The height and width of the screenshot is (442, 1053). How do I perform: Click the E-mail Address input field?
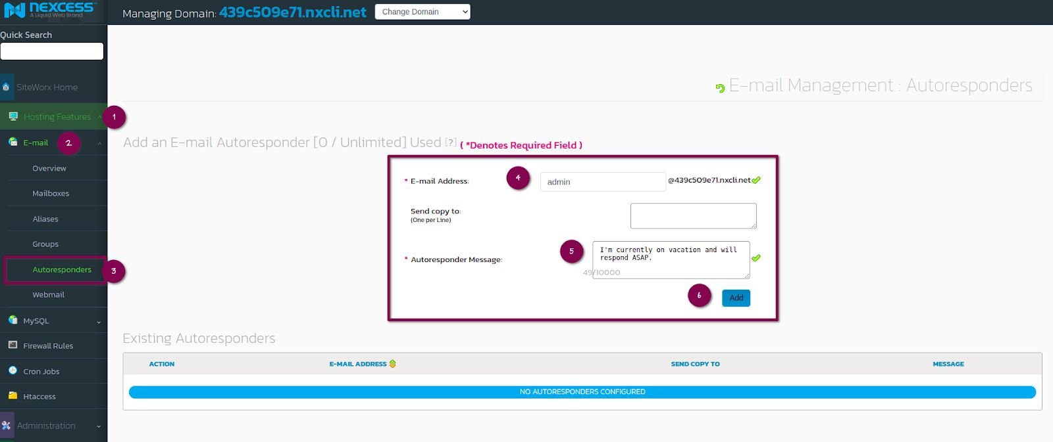603,182
